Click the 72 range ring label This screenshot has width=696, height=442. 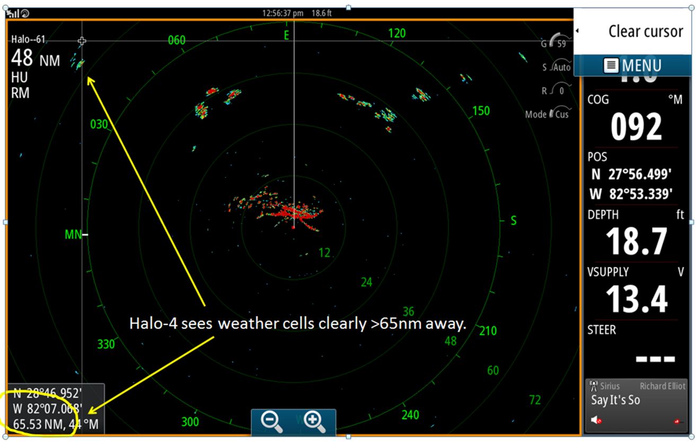coord(534,400)
